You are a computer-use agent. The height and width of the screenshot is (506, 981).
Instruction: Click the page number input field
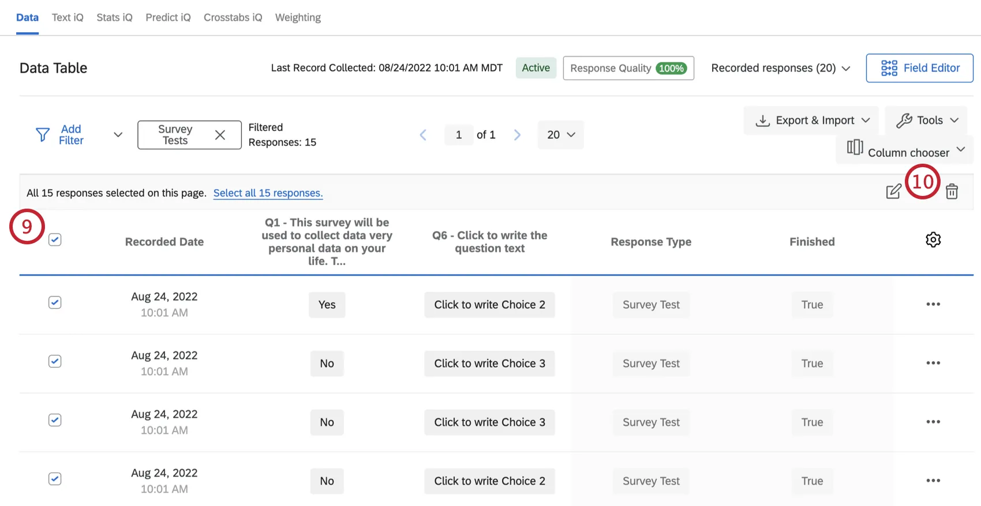point(459,135)
